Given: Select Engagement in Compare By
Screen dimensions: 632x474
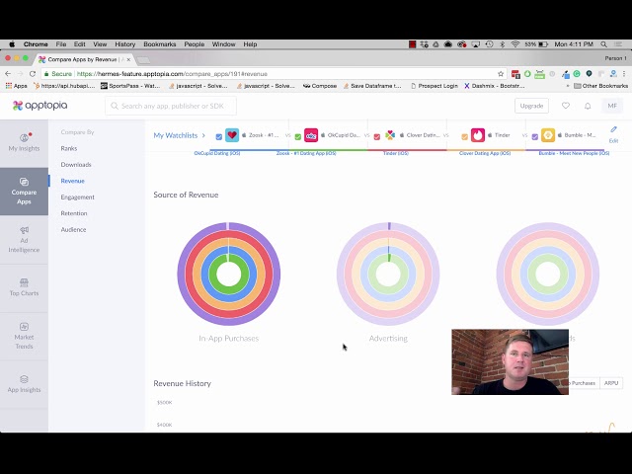Looking at the screenshot, I should pyautogui.click(x=77, y=197).
